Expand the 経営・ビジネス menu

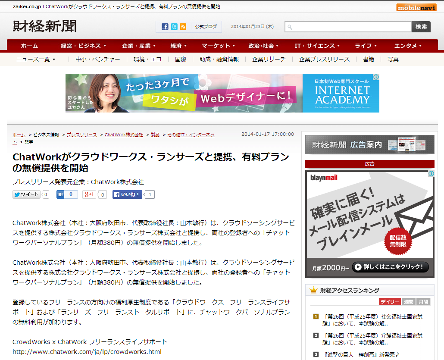tap(84, 46)
